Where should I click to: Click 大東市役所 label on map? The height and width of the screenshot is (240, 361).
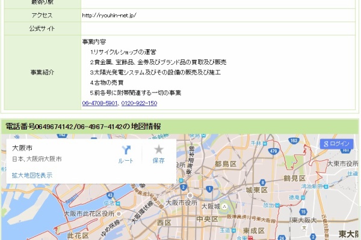tap(342, 164)
